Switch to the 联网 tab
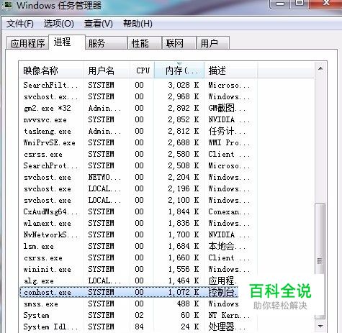 [x=179, y=43]
